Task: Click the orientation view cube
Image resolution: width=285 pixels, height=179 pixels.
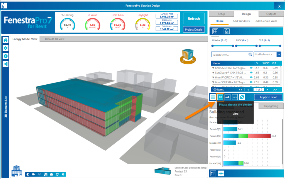Action: (188, 56)
